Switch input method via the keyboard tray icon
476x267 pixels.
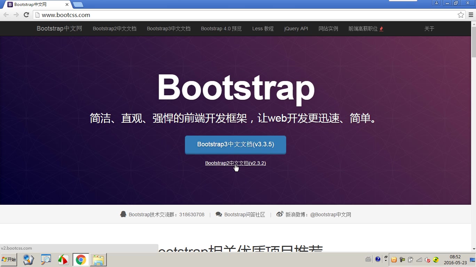click(368, 260)
